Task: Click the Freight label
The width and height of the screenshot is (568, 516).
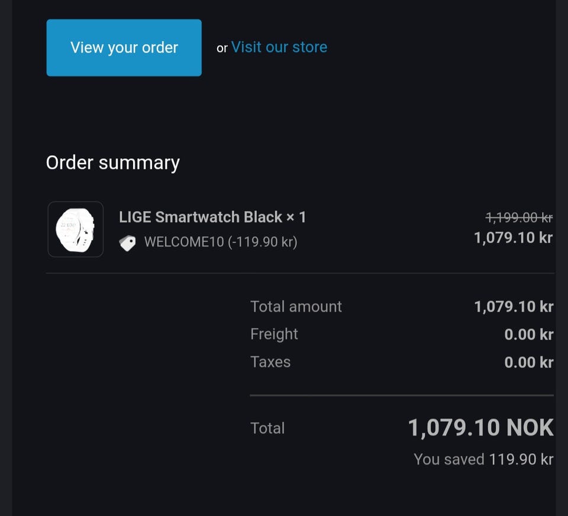Action: (x=274, y=334)
